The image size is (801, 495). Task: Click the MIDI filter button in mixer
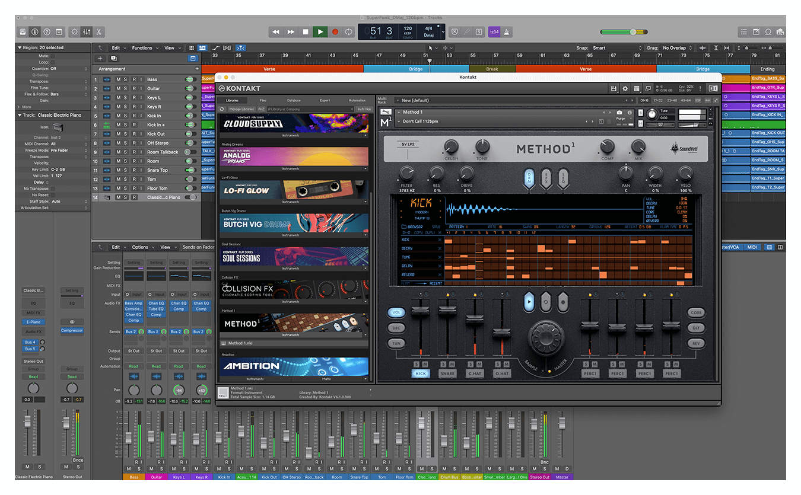pos(752,247)
